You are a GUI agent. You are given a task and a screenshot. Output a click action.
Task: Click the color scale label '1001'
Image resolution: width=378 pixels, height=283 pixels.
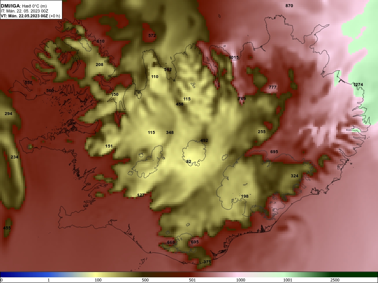288,280
